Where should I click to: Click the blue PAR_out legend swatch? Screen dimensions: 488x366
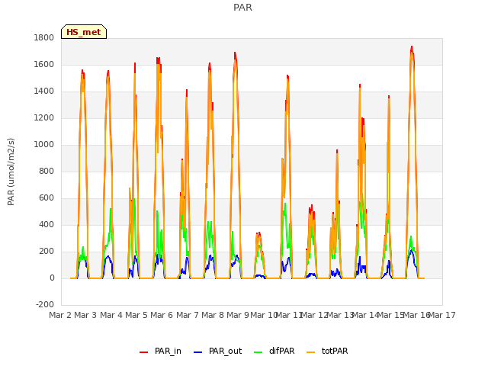pos(198,352)
